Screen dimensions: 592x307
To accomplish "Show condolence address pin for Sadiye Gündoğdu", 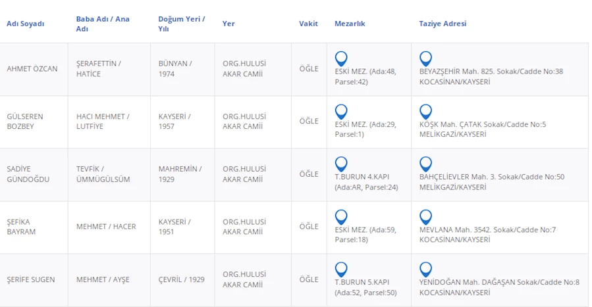I will (x=425, y=164).
